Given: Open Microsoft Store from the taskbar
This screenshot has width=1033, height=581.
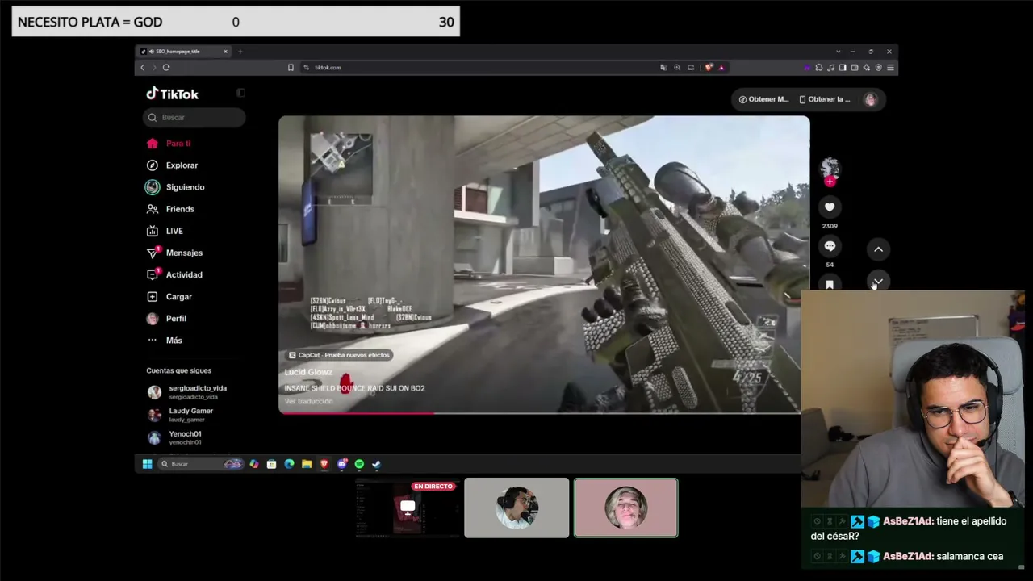Looking at the screenshot, I should [x=271, y=464].
